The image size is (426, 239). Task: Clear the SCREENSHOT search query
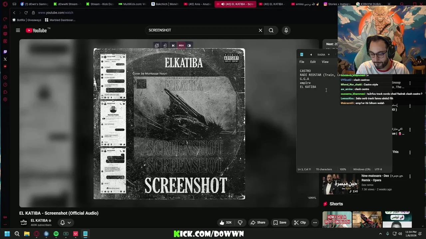tap(260, 30)
